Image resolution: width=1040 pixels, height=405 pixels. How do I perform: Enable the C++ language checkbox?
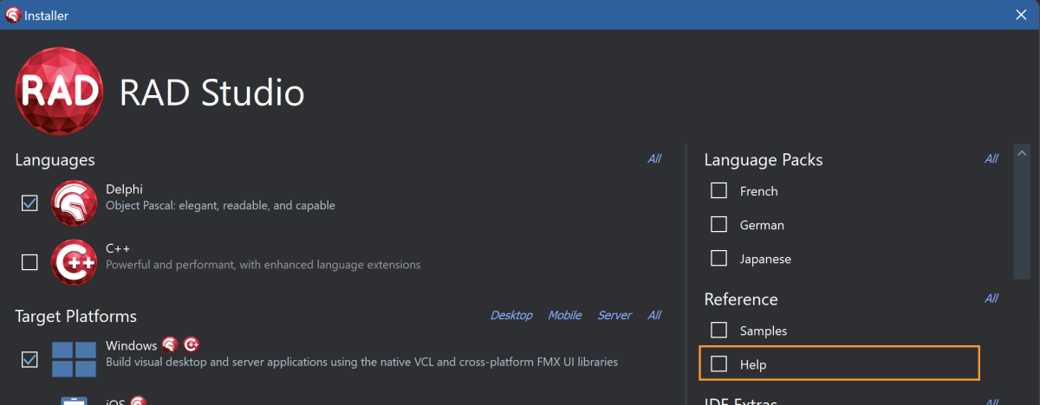(x=29, y=262)
